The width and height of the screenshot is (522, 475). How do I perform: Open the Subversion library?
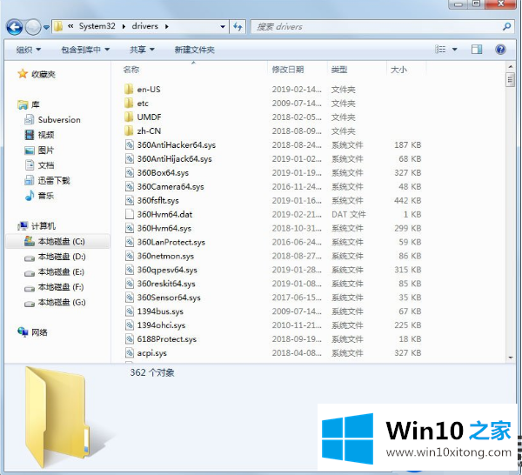pos(59,119)
